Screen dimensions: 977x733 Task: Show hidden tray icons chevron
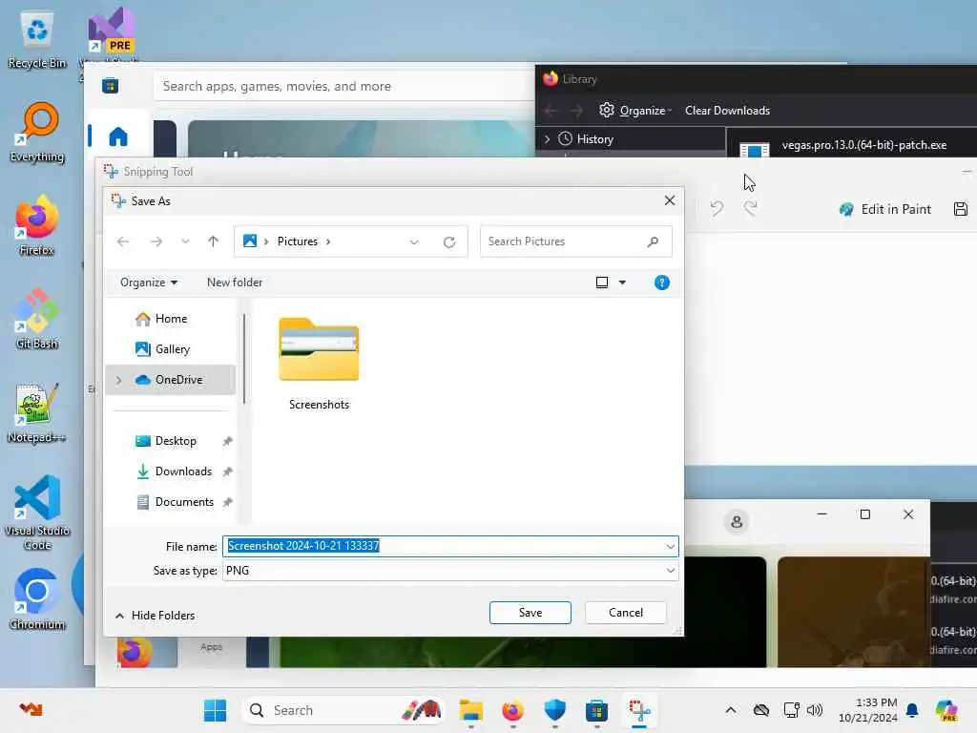click(730, 710)
